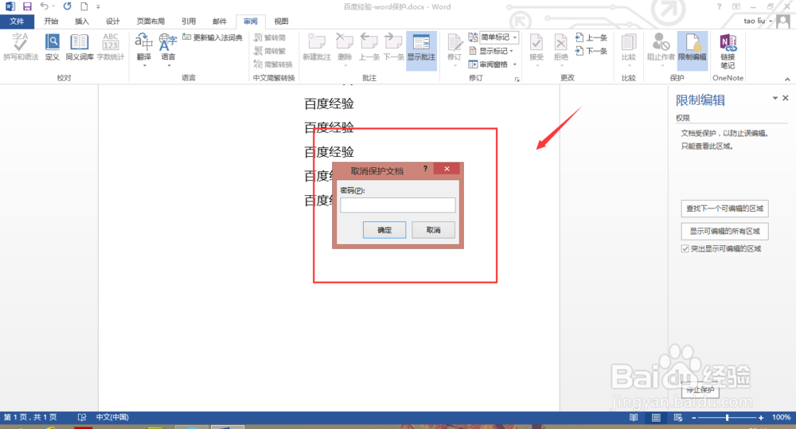
Task: Open 审阅窗格 reviewing pane
Action: (488, 64)
